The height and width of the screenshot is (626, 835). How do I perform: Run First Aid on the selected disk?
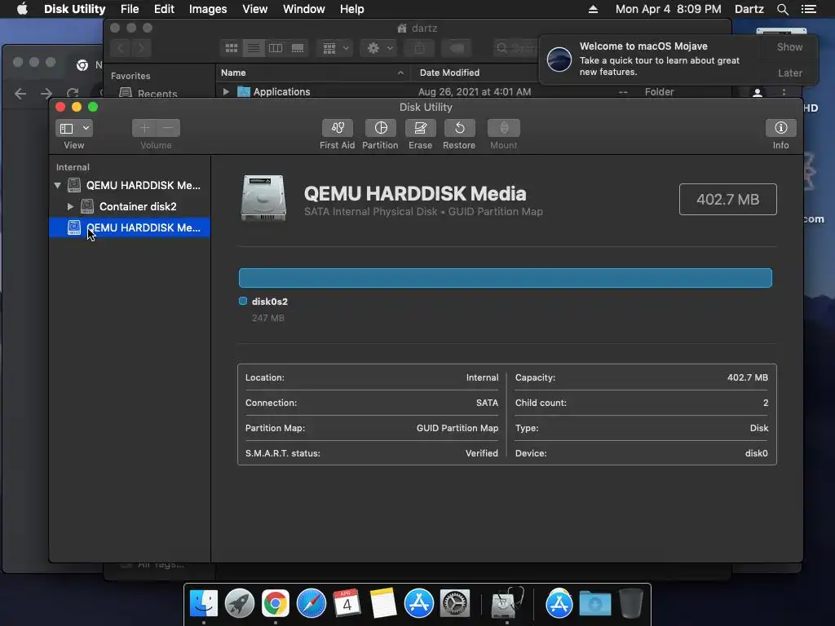(337, 128)
